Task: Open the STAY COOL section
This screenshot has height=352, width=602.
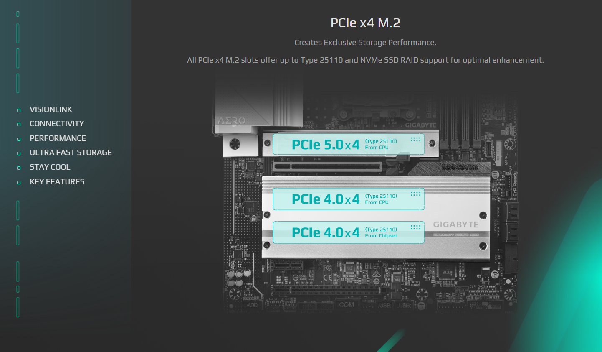Action: coord(50,167)
